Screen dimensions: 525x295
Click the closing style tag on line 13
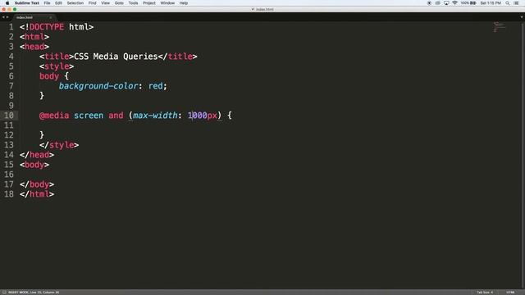coord(59,145)
